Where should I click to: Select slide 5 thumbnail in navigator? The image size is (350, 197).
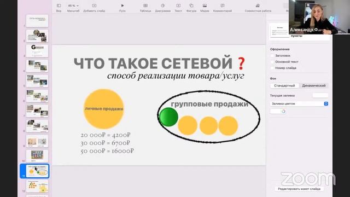(x=37, y=80)
